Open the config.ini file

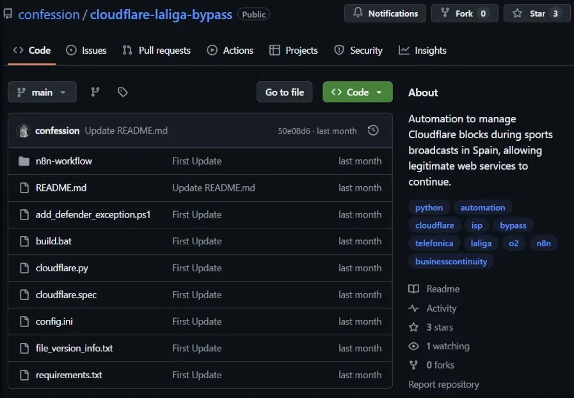[54, 321]
